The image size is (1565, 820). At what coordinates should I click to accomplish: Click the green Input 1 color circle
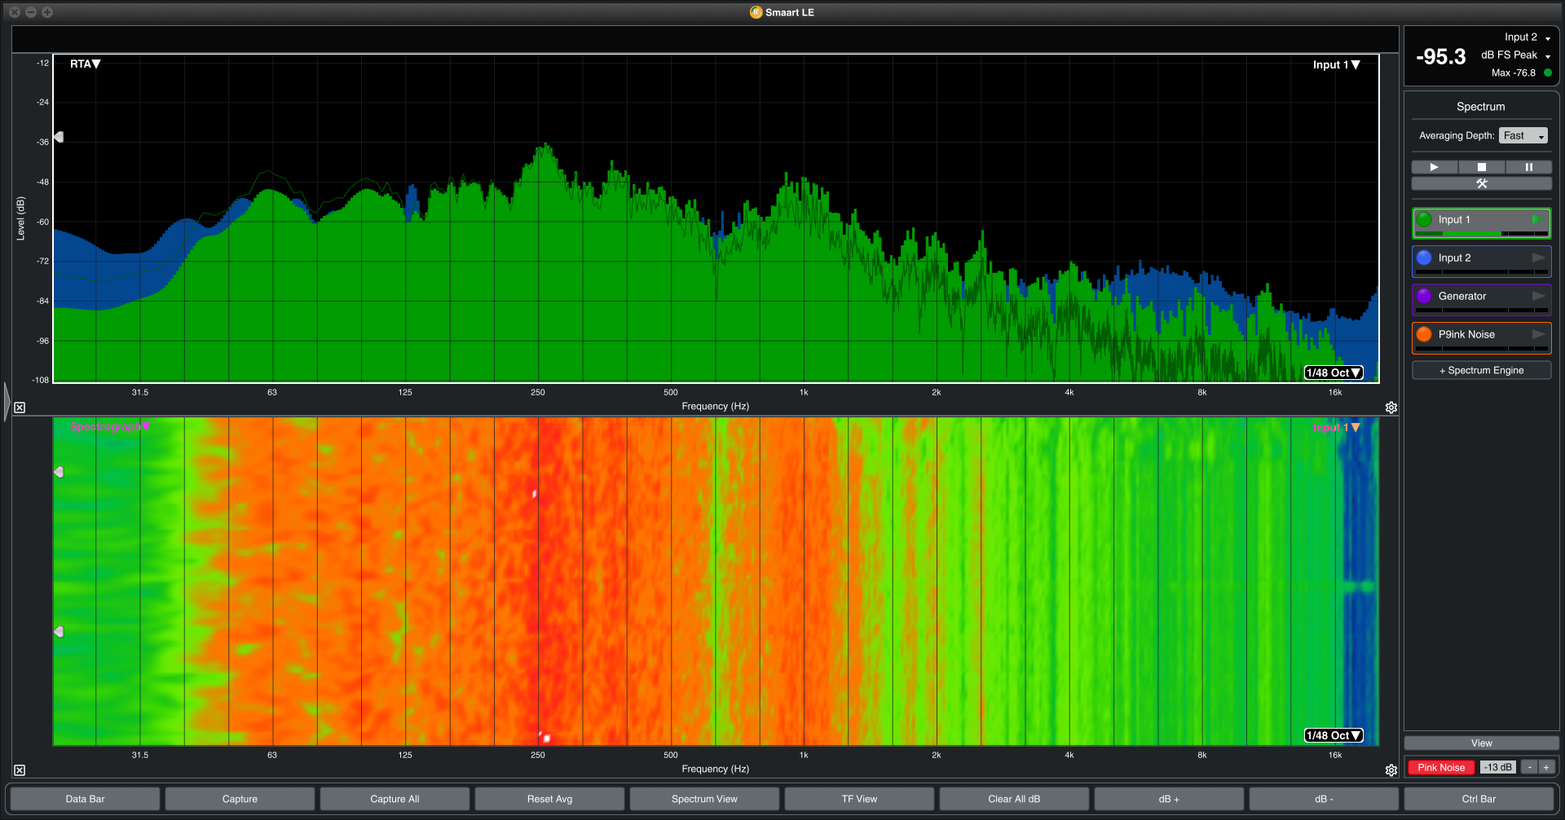click(x=1424, y=219)
